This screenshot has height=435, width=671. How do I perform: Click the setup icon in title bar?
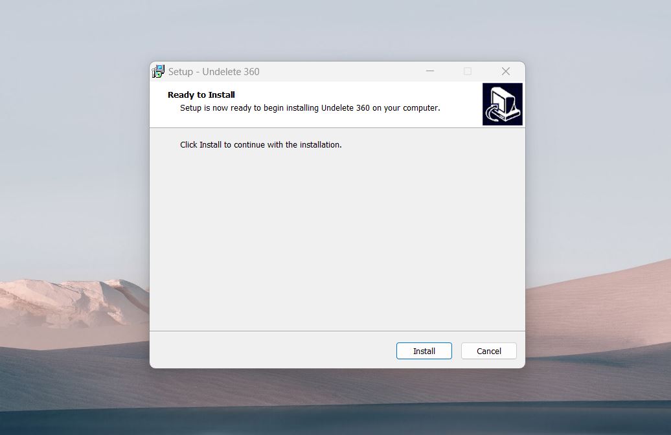(158, 71)
